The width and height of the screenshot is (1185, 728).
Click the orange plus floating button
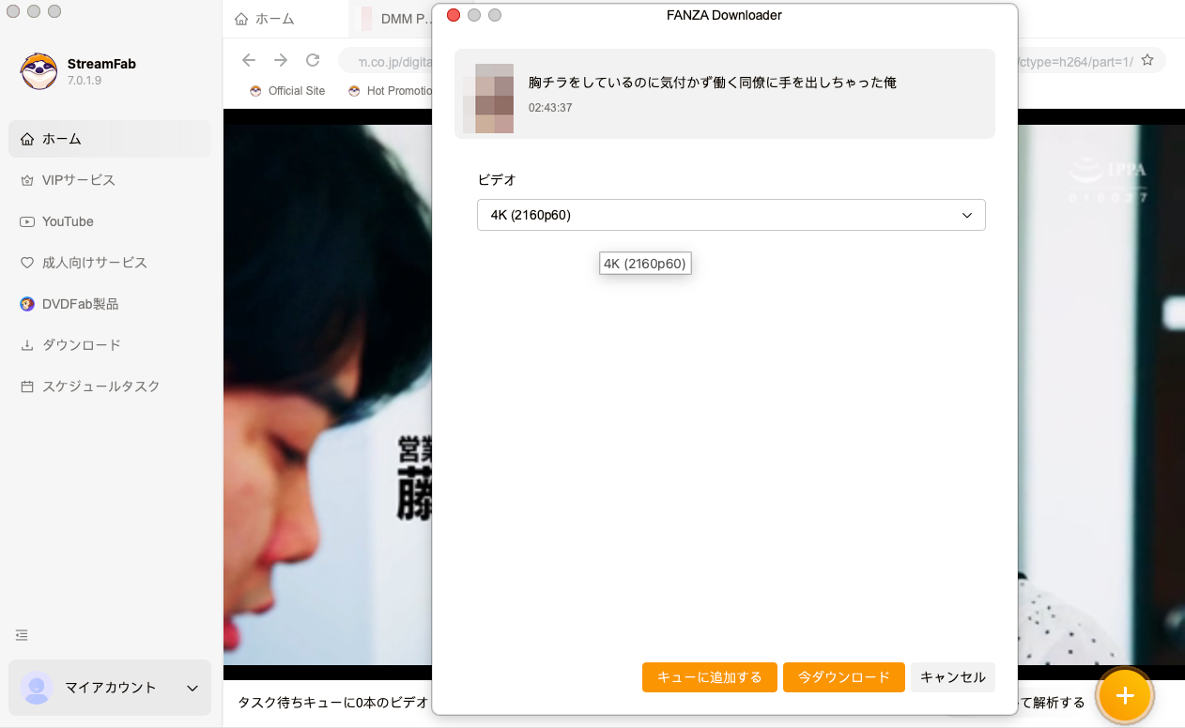pos(1125,695)
